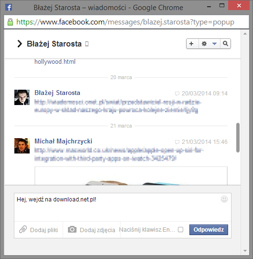
Task: Click the Michał Majchrzycki sender name
Action: pyautogui.click(x=63, y=141)
